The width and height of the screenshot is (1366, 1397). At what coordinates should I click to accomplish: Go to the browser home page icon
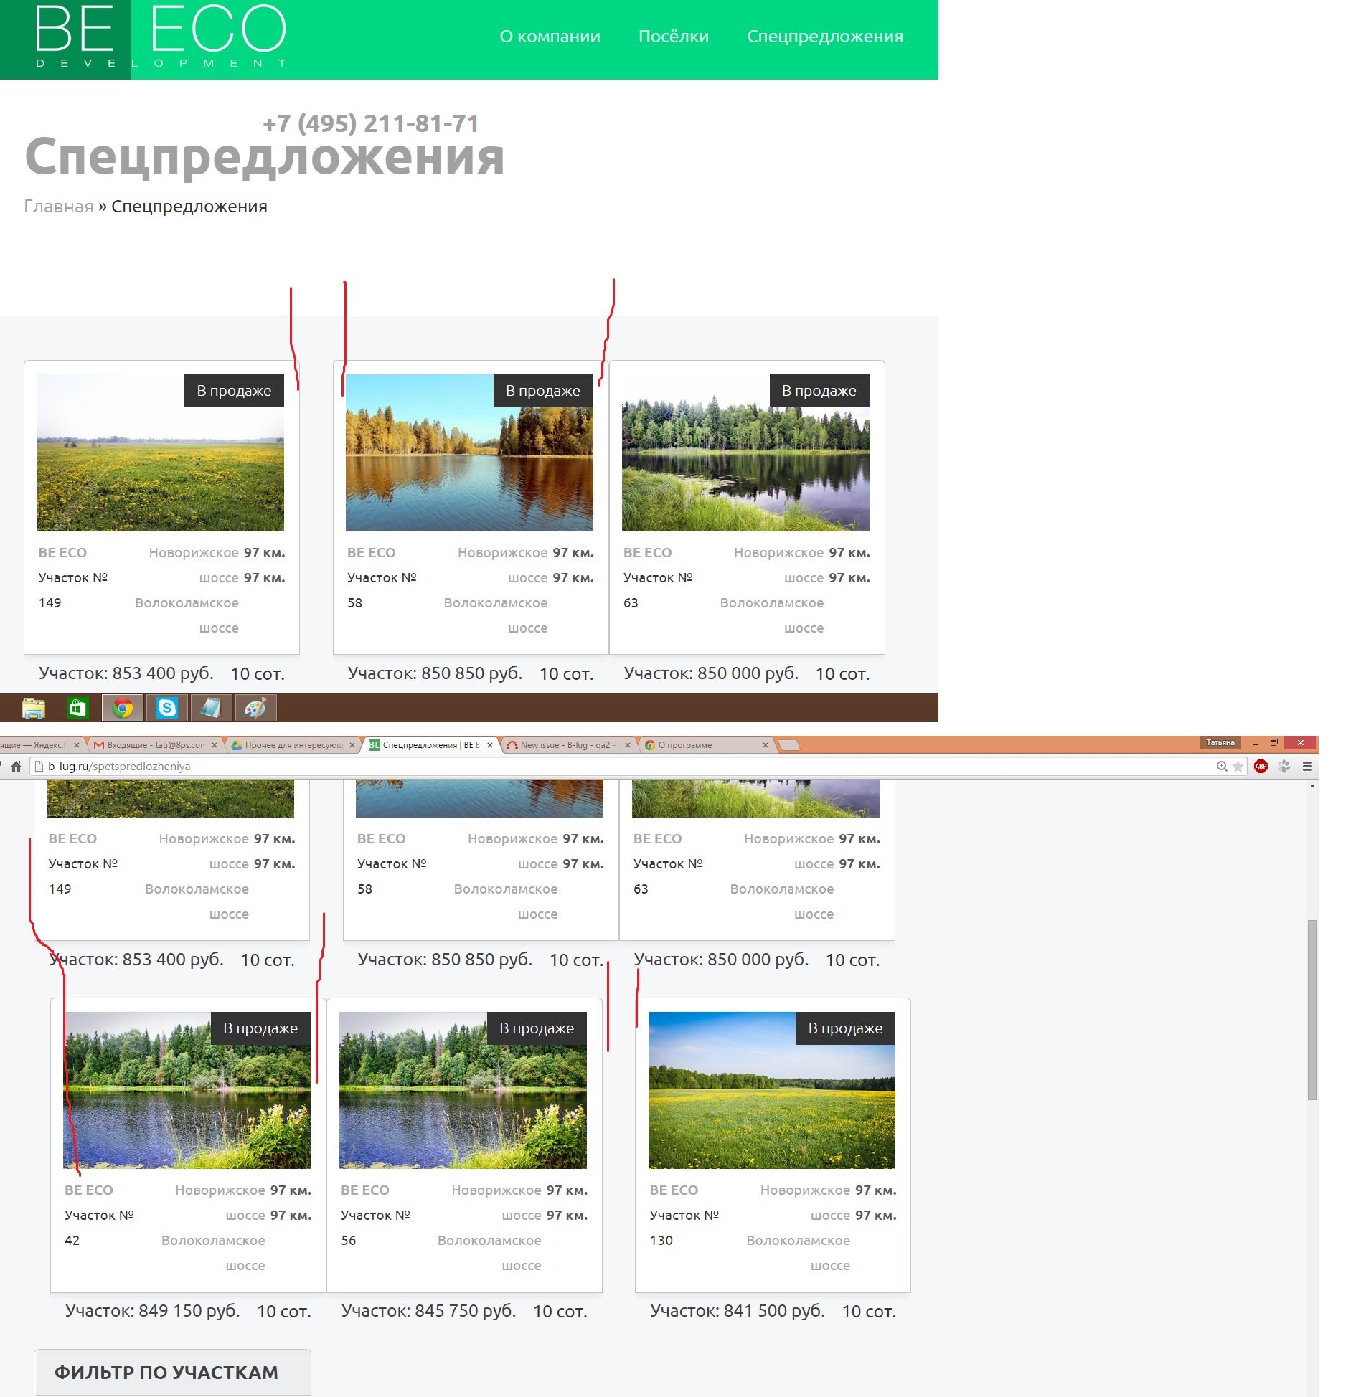pos(16,766)
